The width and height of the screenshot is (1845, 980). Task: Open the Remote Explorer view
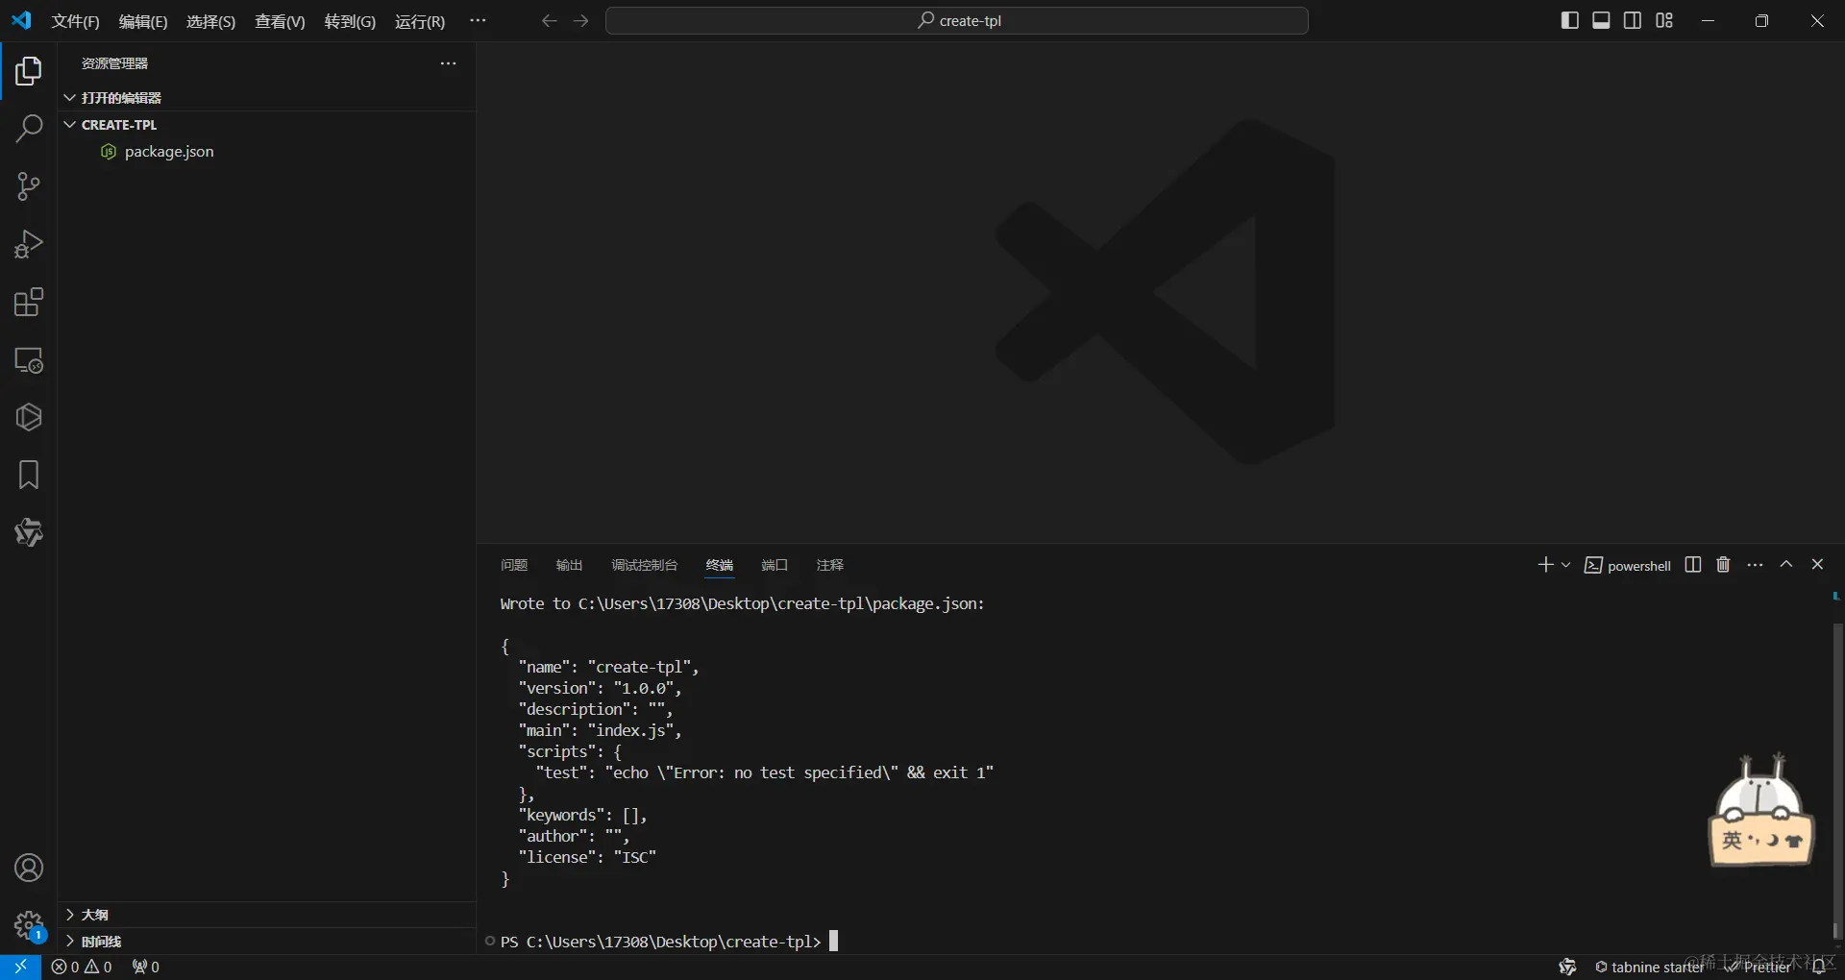point(29,360)
